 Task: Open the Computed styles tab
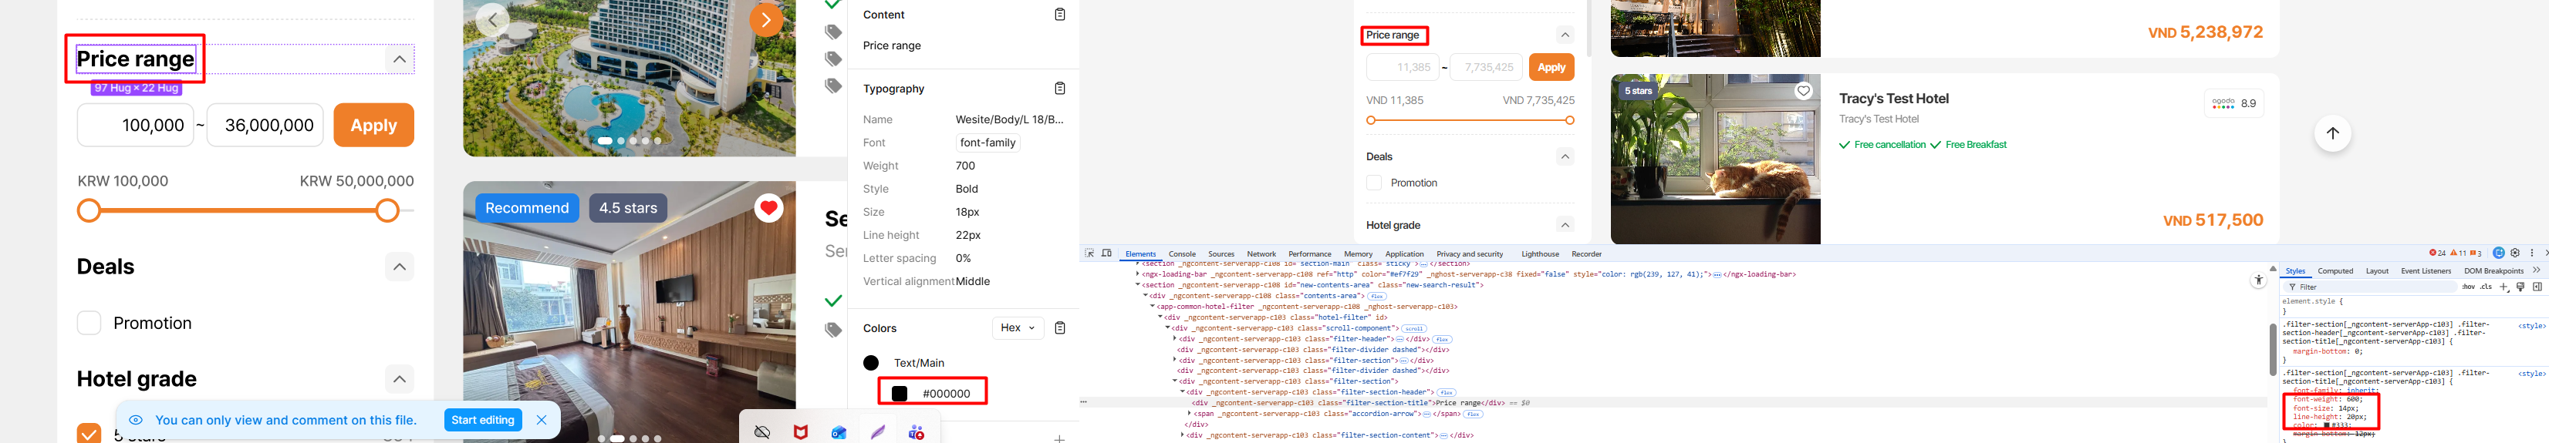click(2335, 271)
